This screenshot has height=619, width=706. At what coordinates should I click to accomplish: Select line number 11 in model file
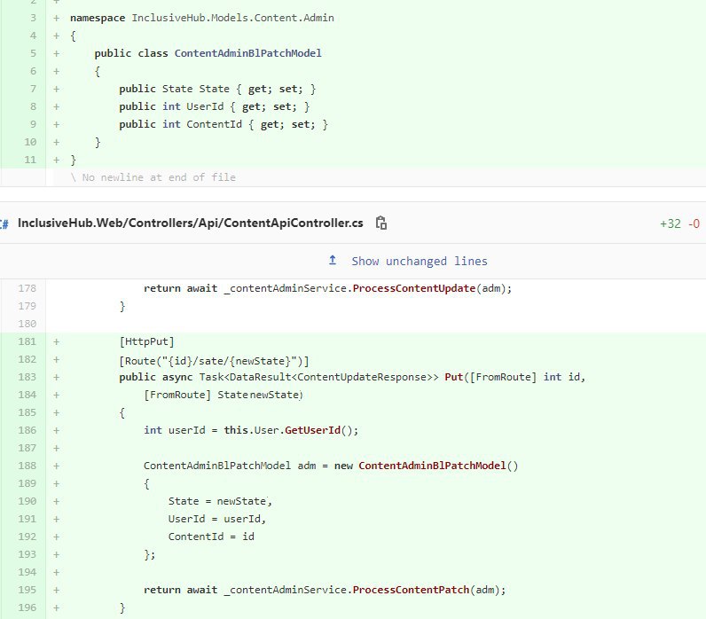(30, 160)
